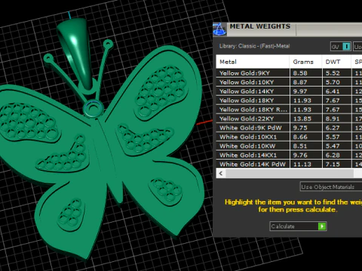The width and height of the screenshot is (362, 271).
Task: Select the White Gold:14KX1 row
Action: click(289, 155)
